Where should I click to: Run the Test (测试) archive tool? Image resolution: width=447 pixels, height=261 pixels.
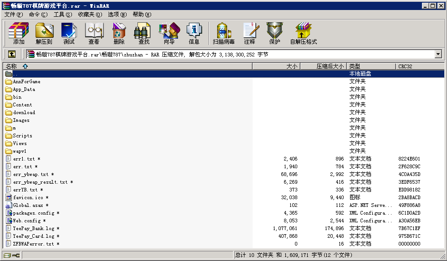tap(69, 34)
